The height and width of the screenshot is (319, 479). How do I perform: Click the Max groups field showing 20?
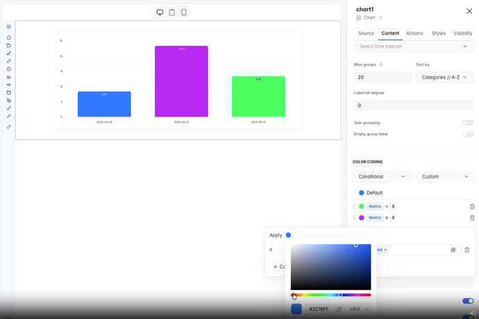coord(383,77)
